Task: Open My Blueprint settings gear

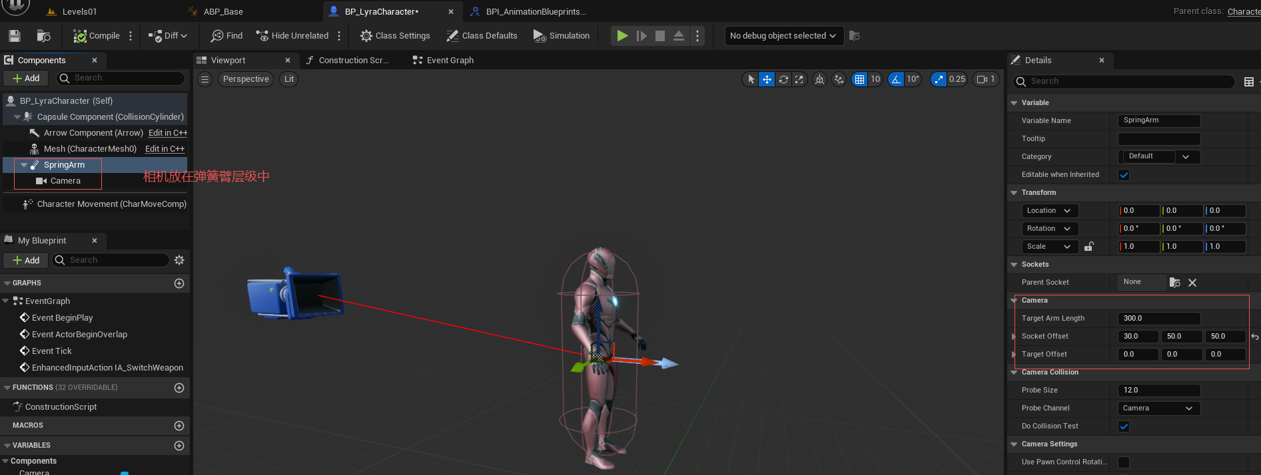Action: coord(179,260)
